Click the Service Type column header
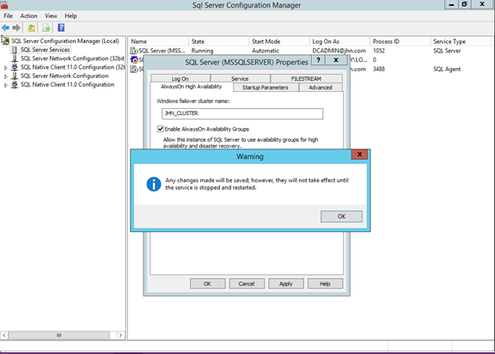Viewport: 495px width, 354px height. pyautogui.click(x=461, y=41)
